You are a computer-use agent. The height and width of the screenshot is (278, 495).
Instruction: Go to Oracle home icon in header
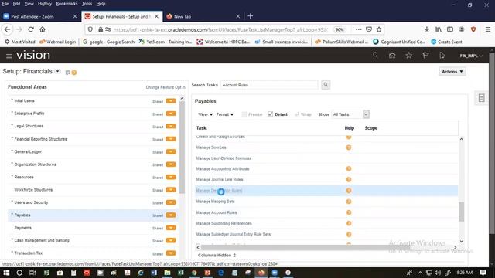pos(392,56)
